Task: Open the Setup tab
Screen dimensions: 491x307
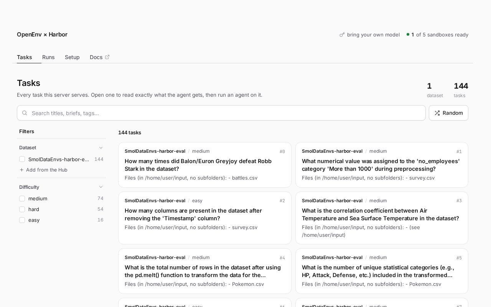Action: [72, 57]
